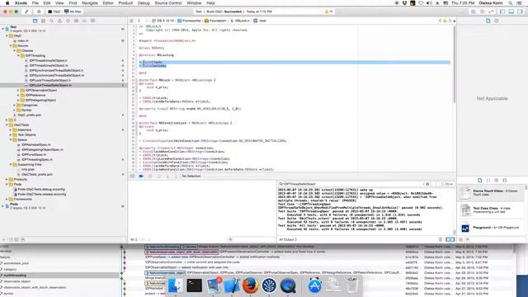Open the Debug navigator icon

(76, 21)
